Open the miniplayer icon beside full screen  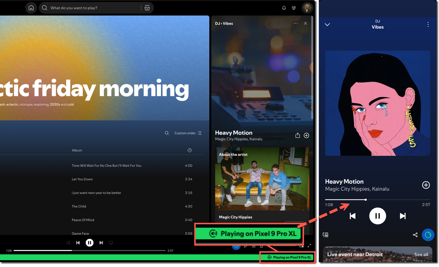pos(301,246)
